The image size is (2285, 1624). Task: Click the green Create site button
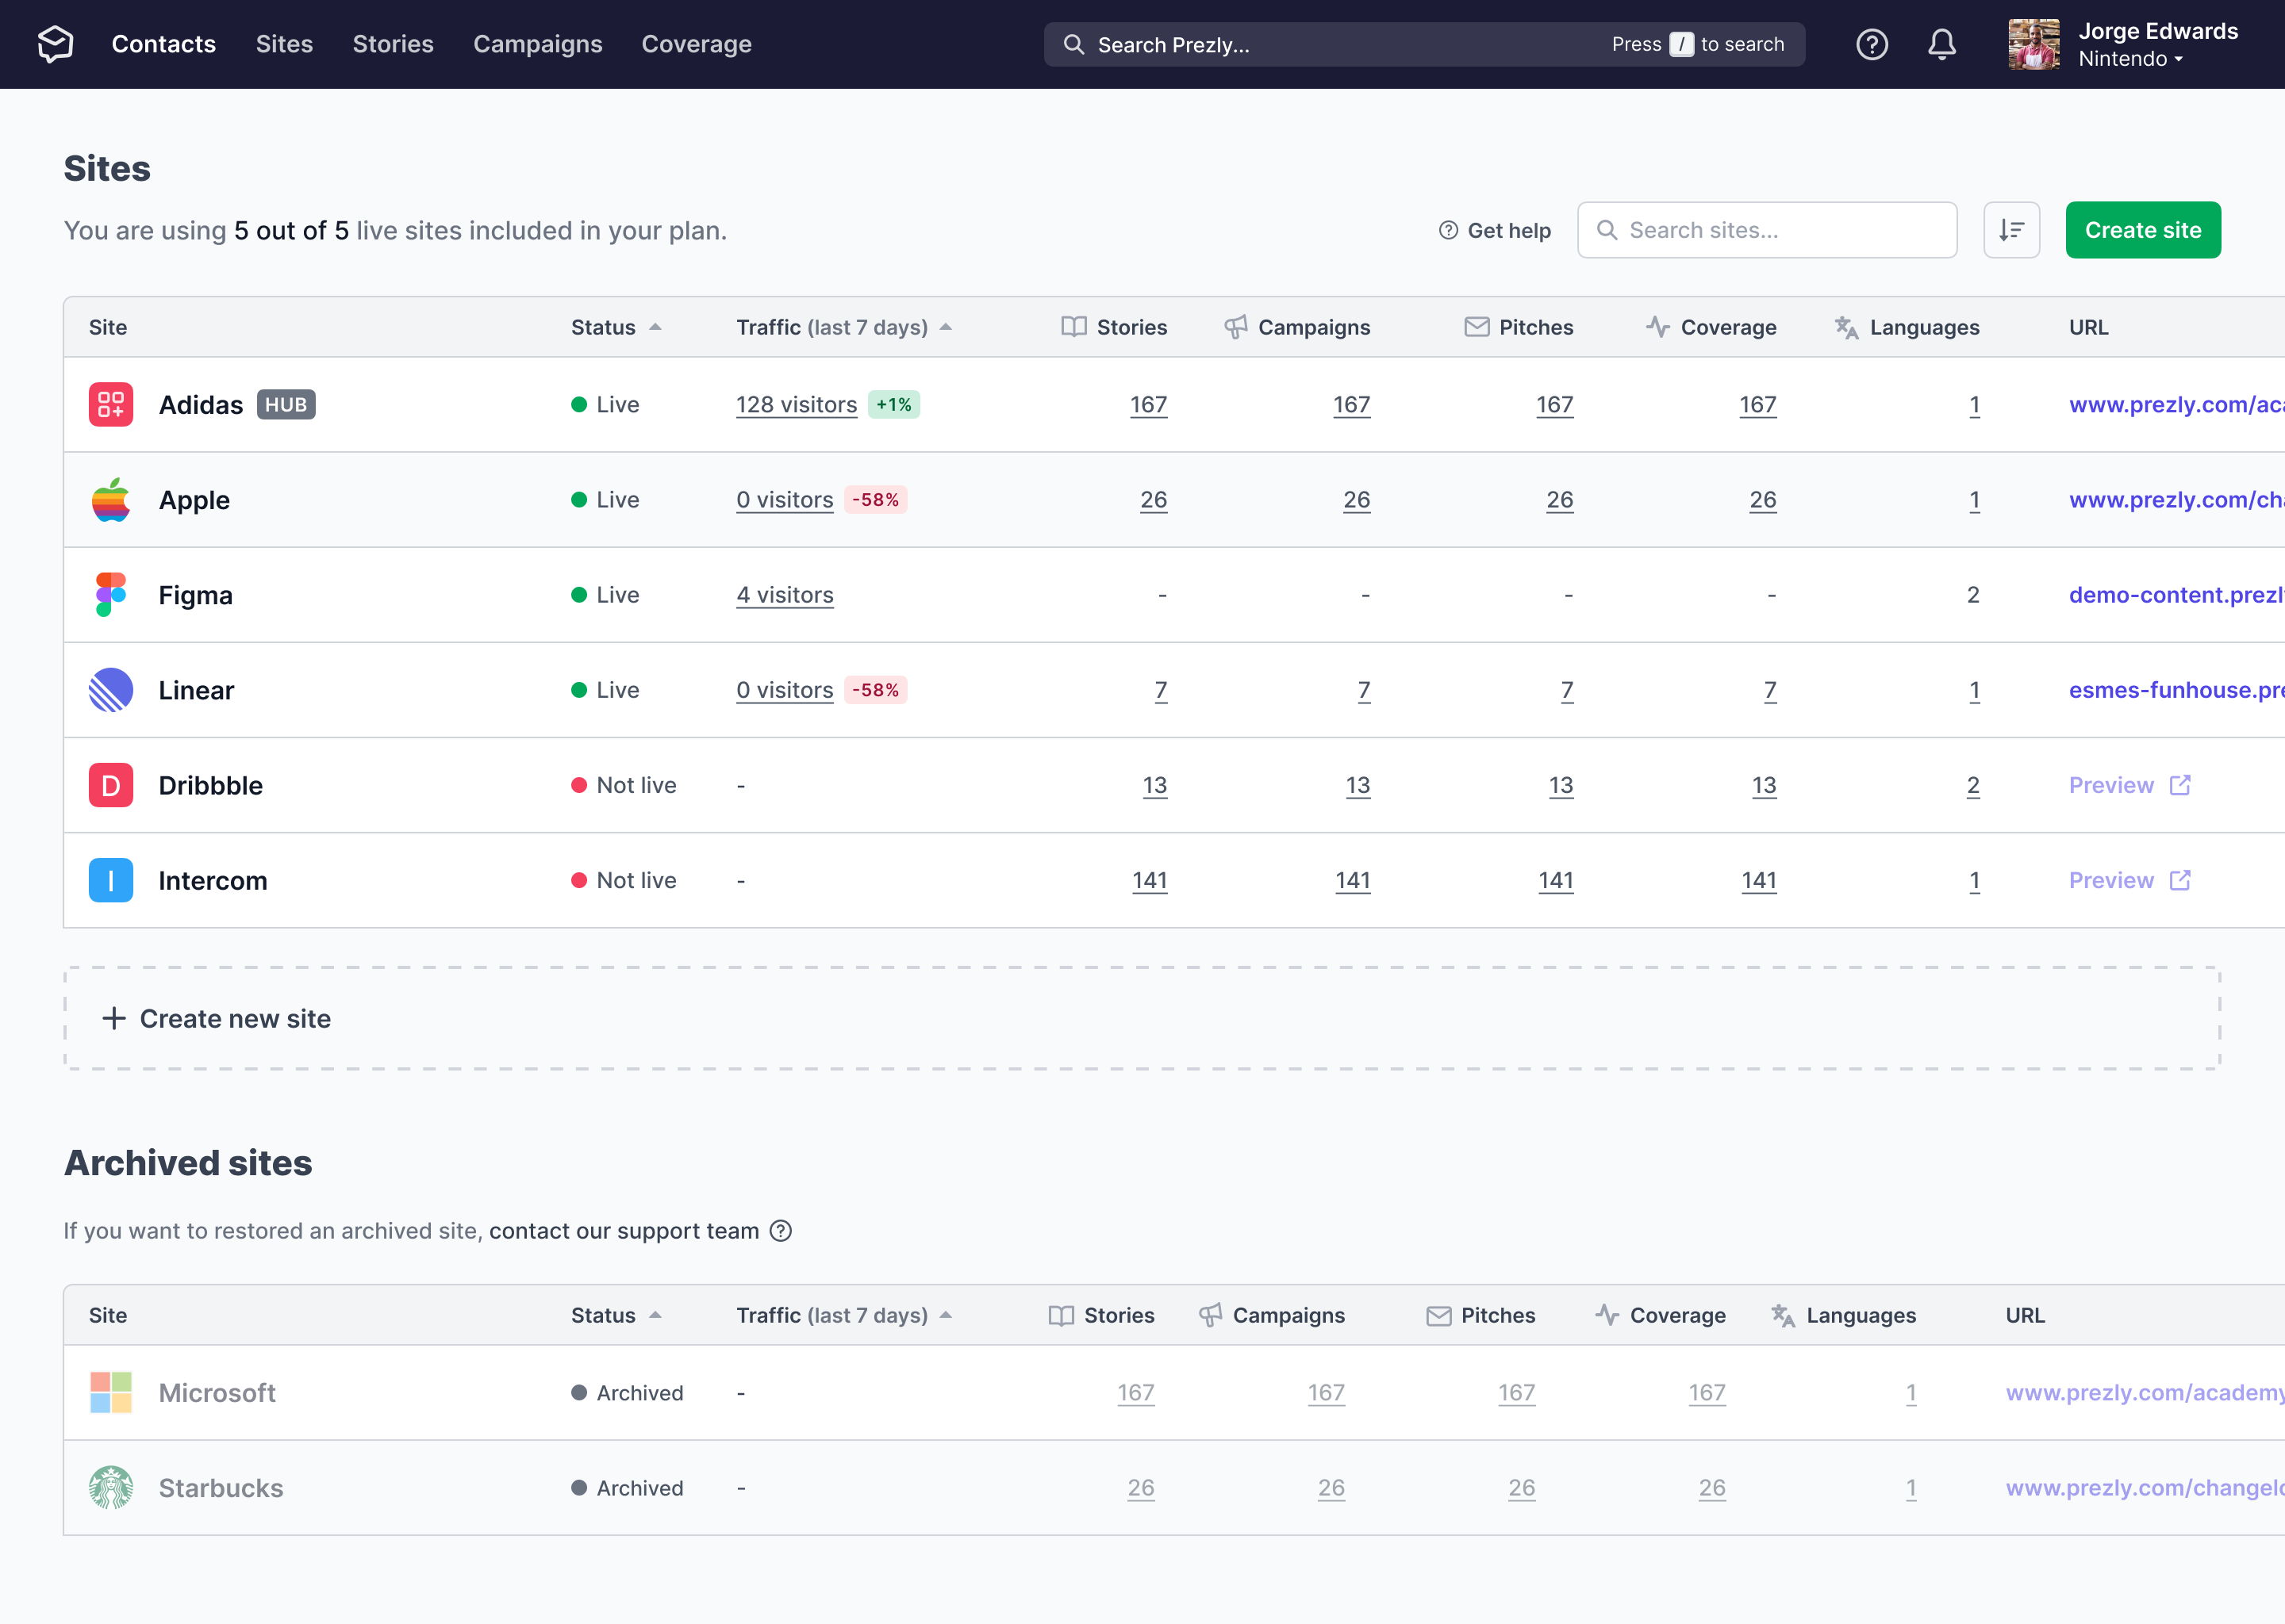tap(2143, 230)
